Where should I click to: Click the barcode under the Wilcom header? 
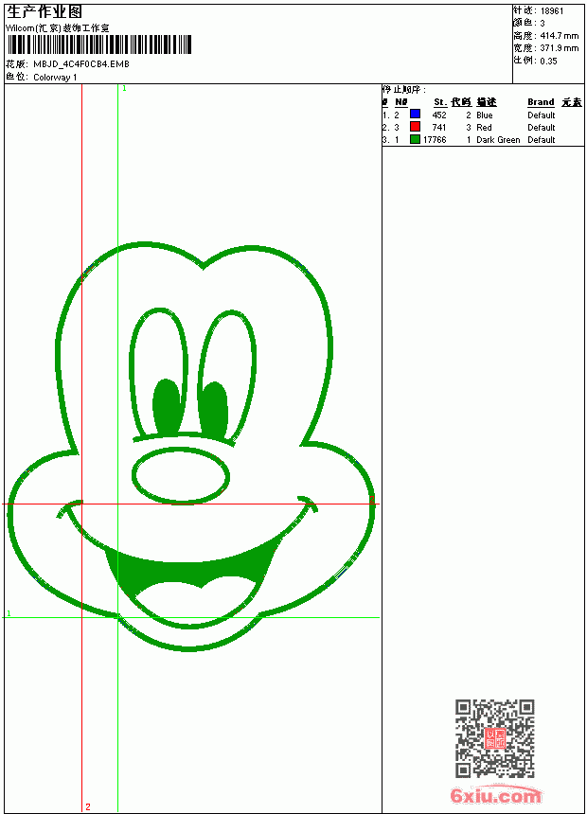coord(99,44)
